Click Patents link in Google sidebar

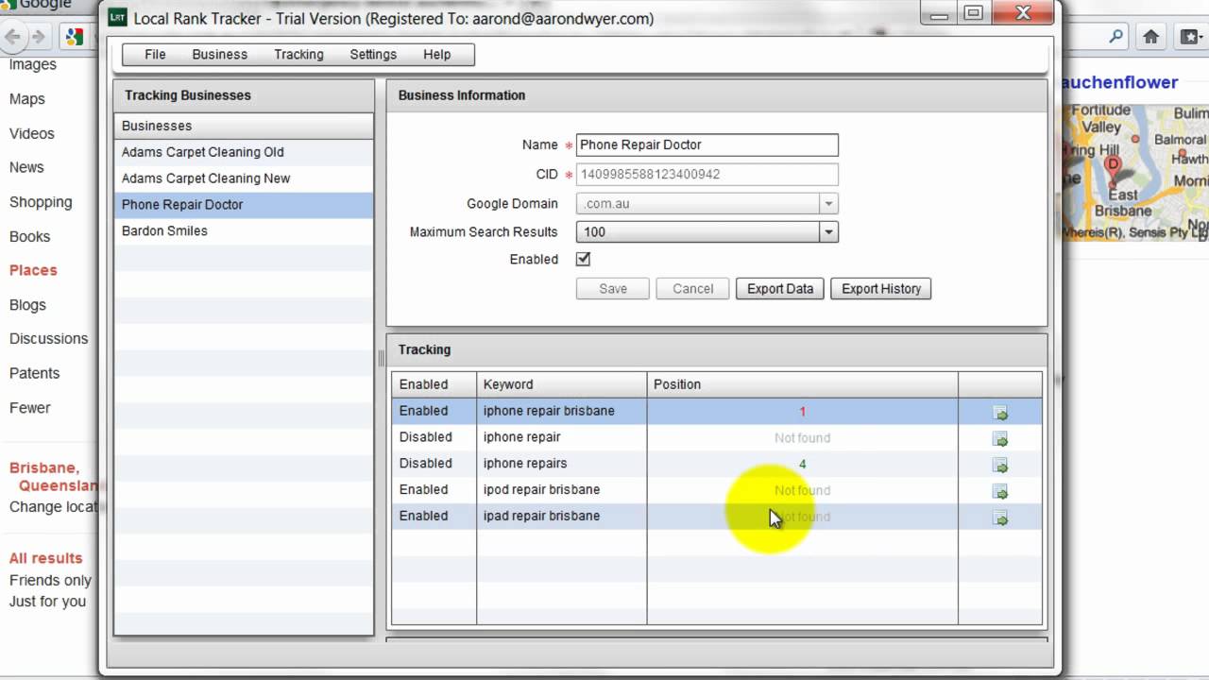coord(34,373)
